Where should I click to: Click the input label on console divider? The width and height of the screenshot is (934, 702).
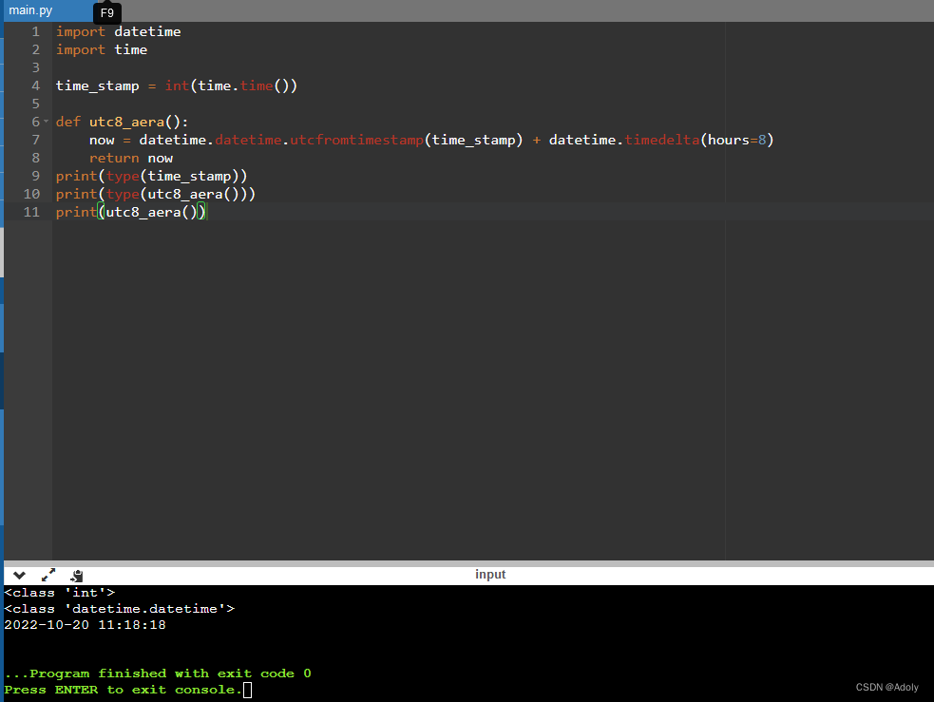click(x=490, y=574)
